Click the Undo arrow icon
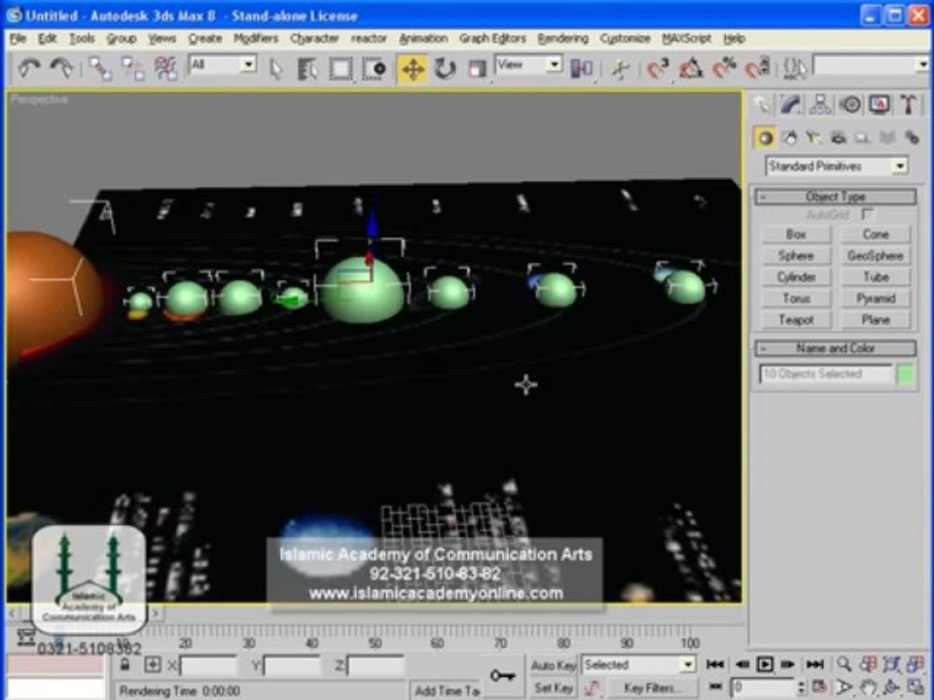934x700 pixels. [x=28, y=68]
